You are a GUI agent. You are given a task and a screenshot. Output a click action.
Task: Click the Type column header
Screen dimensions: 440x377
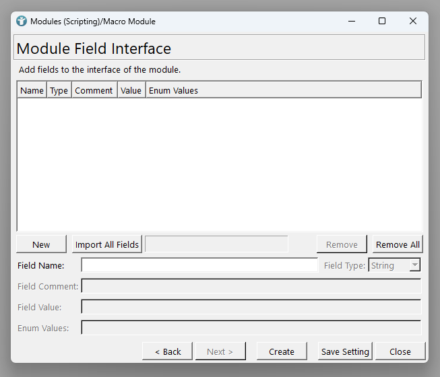pyautogui.click(x=59, y=90)
